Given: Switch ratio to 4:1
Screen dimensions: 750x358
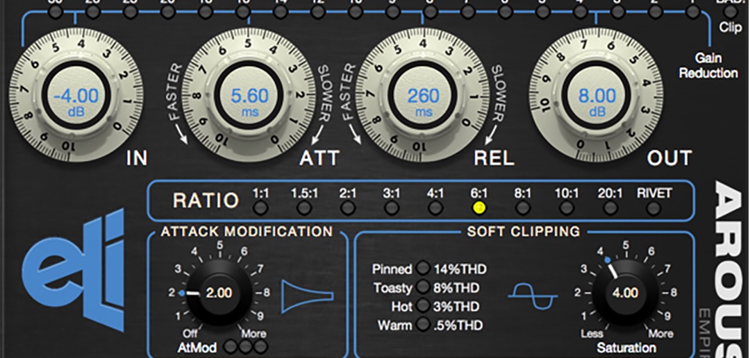Looking at the screenshot, I should click(x=435, y=208).
